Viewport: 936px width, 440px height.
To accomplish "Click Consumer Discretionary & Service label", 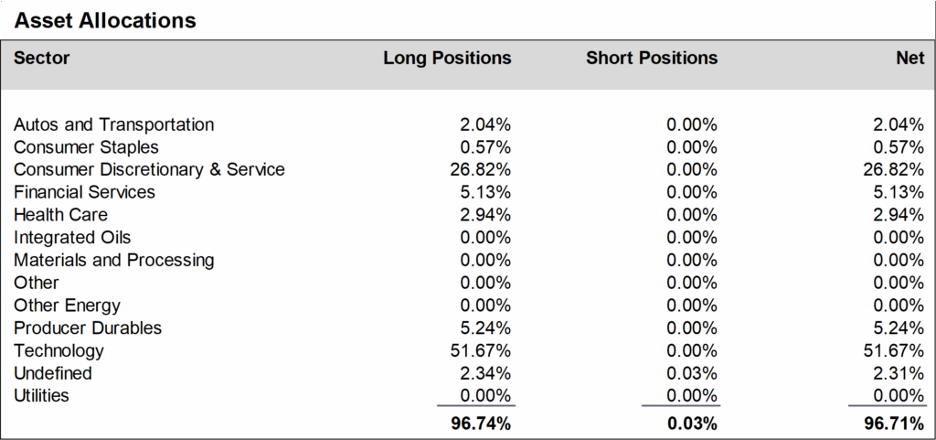I will pos(149,170).
